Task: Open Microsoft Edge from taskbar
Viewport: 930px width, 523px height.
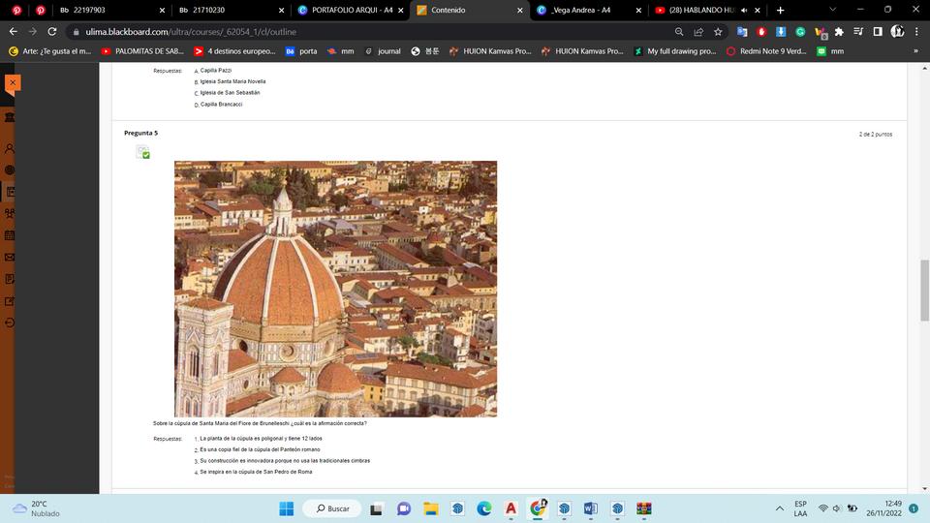Action: (484, 508)
